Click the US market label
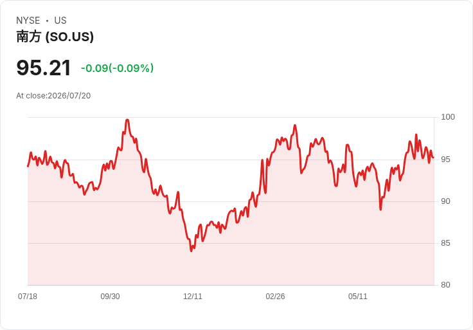Image resolution: width=473 pixels, height=330 pixels. point(60,21)
